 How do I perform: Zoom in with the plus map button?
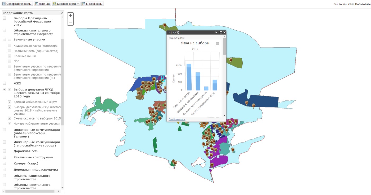[x=70, y=16]
